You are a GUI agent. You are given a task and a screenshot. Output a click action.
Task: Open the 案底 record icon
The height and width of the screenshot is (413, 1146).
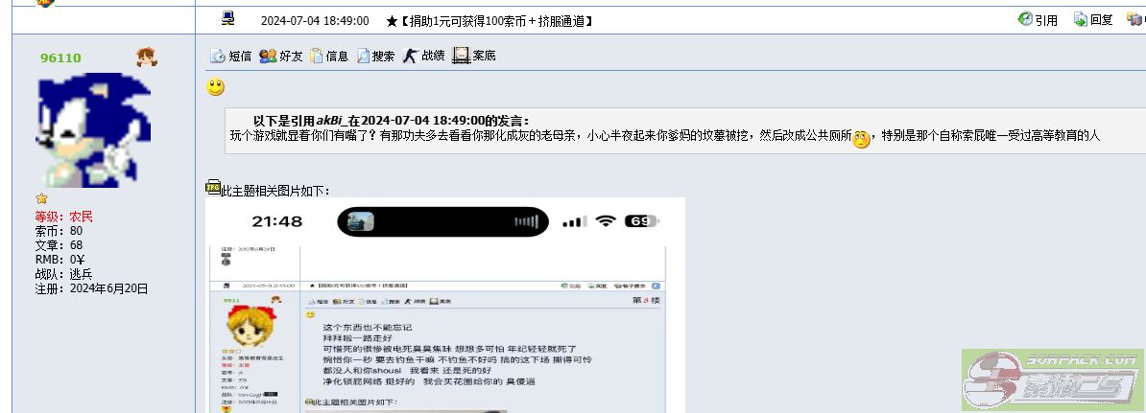coord(461,56)
